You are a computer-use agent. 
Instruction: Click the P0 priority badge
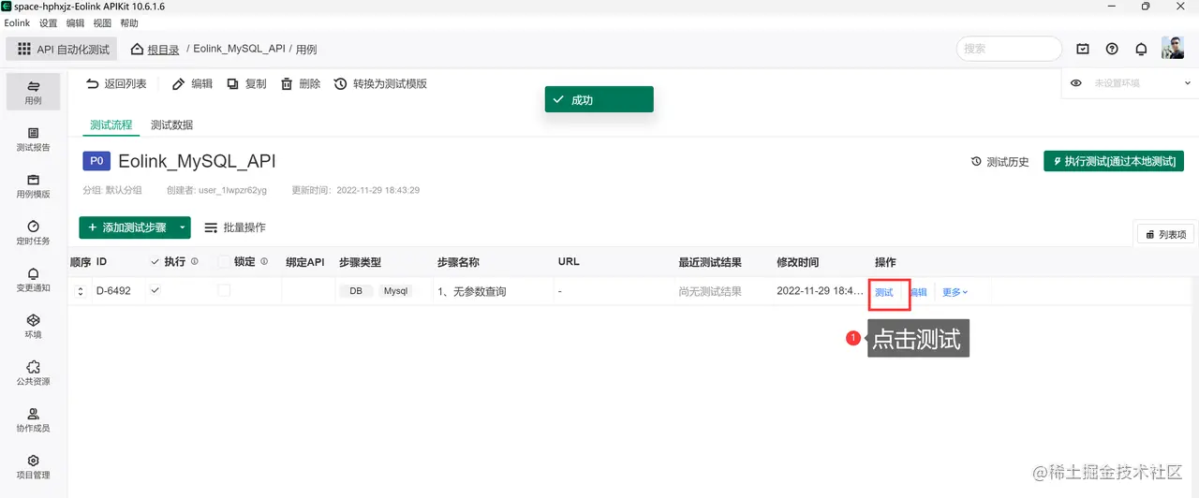click(x=96, y=161)
